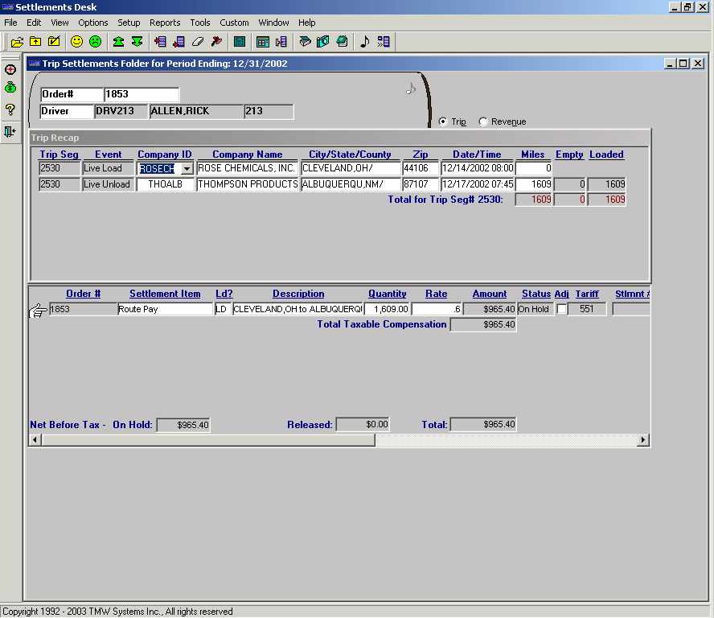This screenshot has width=714, height=618.
Task: Click the green frowning face toolbar icon
Action: point(96,41)
